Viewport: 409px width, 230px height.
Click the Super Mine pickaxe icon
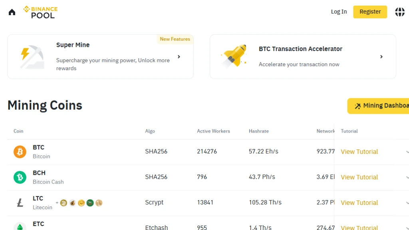pos(32,57)
